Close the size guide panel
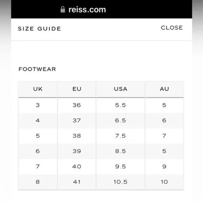 172,28
